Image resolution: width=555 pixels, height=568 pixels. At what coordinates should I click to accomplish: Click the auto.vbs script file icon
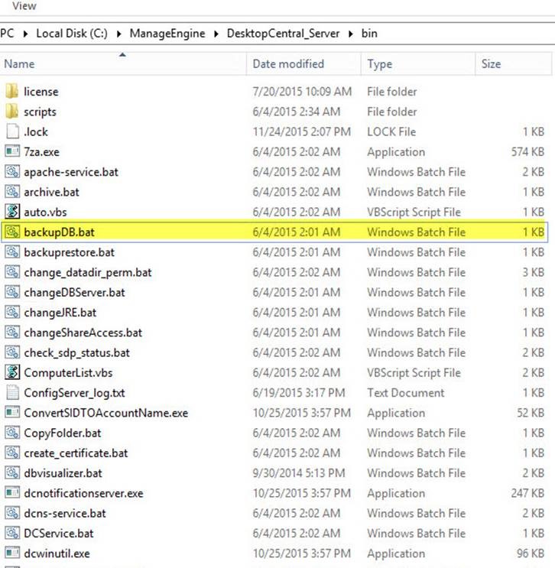[x=12, y=212]
